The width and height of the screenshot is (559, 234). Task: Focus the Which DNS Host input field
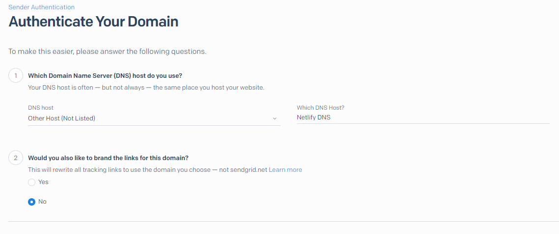[422, 117]
